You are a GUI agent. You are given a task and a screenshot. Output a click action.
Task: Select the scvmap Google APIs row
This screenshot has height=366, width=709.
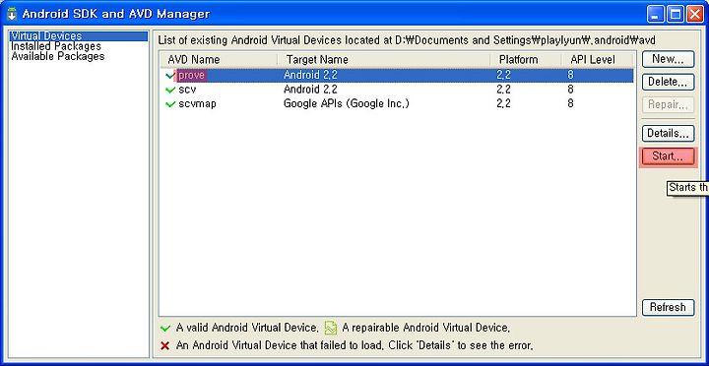397,104
